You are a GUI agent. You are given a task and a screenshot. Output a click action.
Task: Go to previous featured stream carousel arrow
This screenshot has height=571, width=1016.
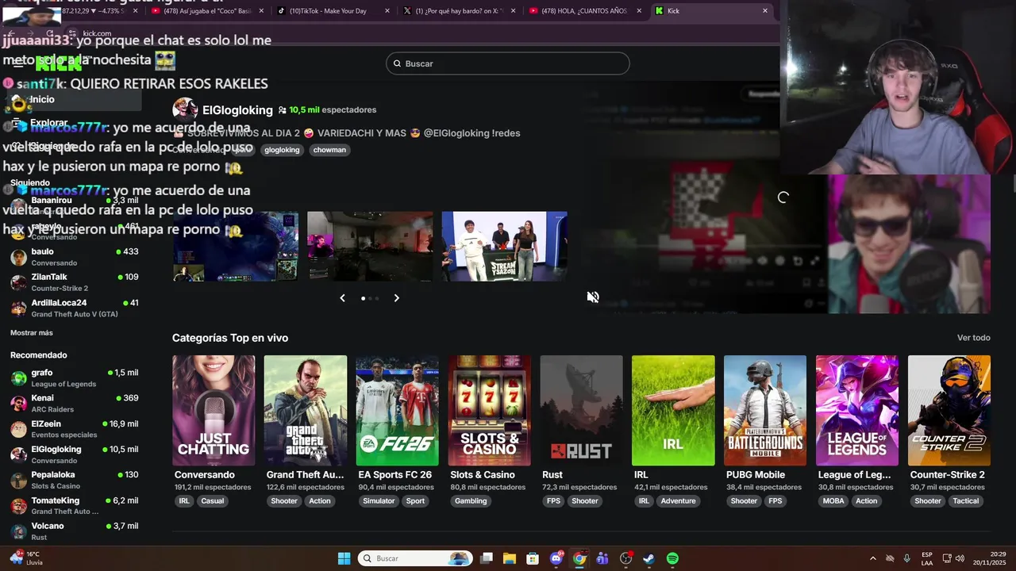click(342, 298)
